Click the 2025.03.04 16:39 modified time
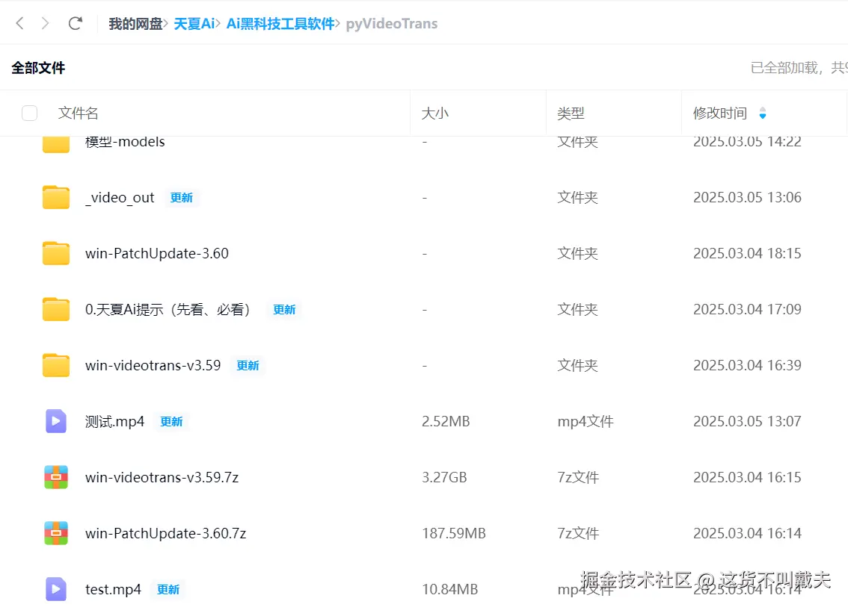 [747, 366]
